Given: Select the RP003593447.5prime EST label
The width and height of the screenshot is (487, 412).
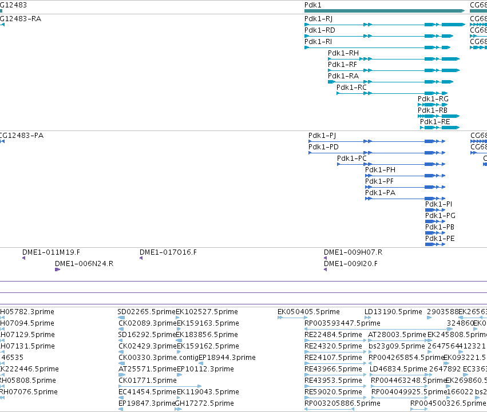Looking at the screenshot, I should [342, 323].
